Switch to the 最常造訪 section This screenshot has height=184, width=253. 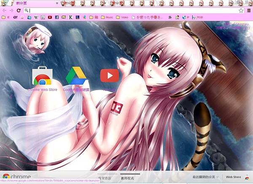(105, 178)
